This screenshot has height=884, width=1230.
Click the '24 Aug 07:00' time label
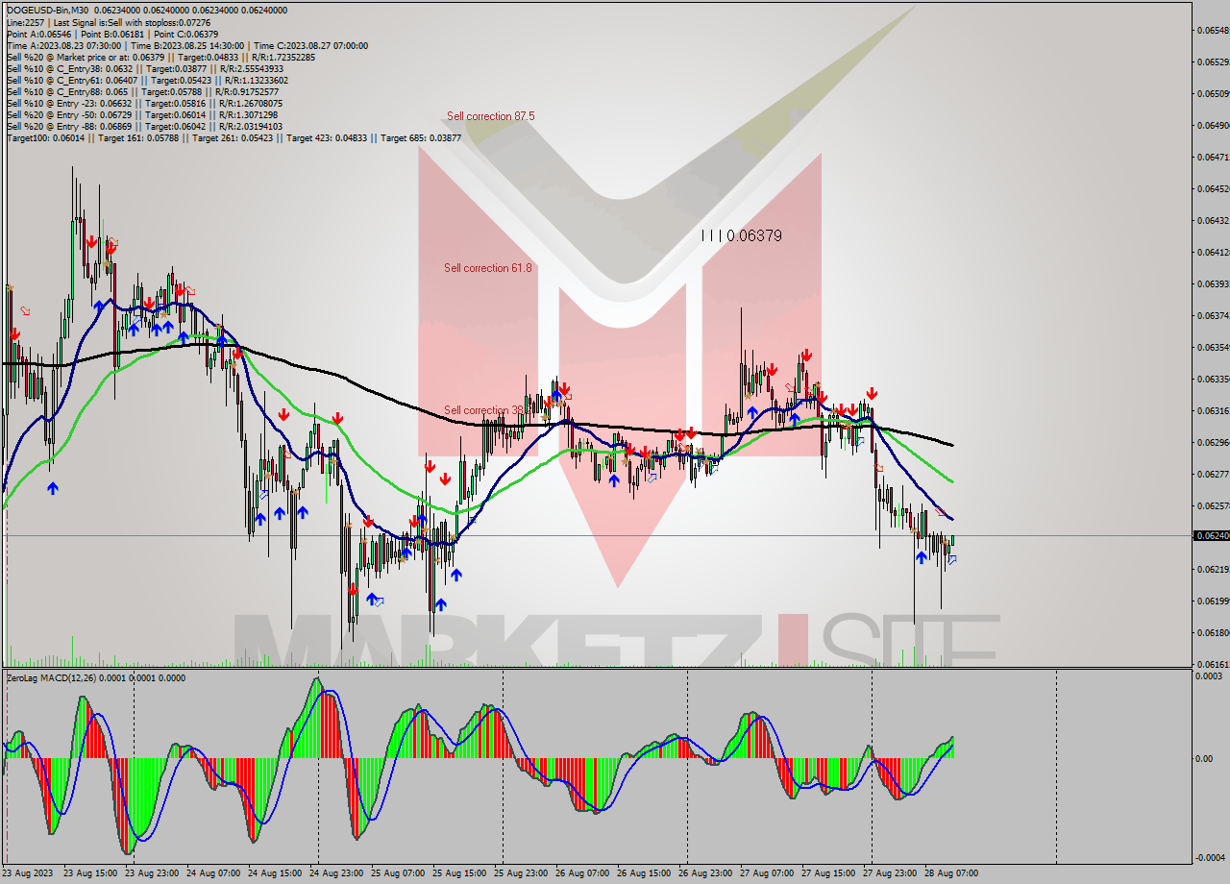213,873
